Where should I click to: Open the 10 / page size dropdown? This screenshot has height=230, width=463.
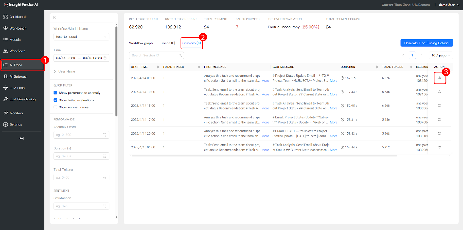tap(441, 56)
